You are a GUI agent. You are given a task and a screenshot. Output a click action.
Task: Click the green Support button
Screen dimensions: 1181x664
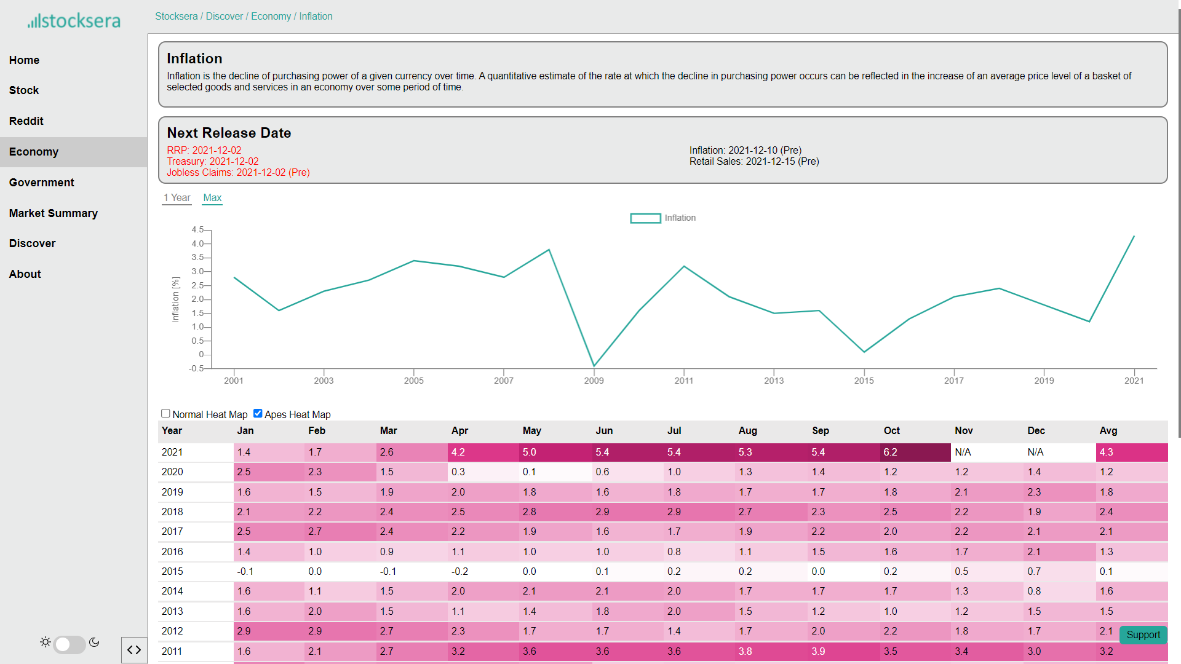coord(1143,634)
